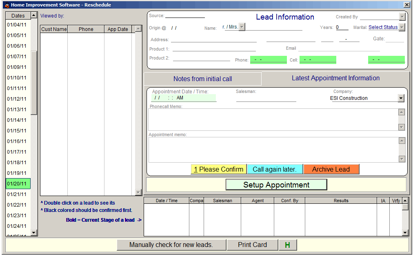Select date 01/09/11 in Dates list
The width and height of the screenshot is (413, 258).
click(x=18, y=67)
